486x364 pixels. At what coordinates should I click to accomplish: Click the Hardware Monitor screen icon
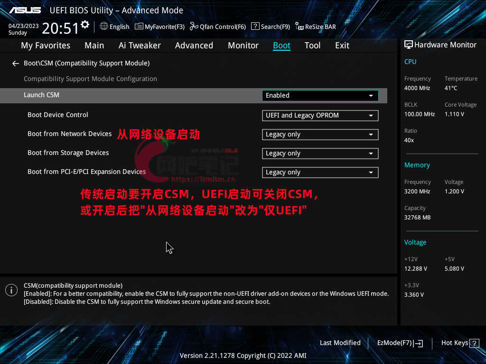tap(409, 45)
